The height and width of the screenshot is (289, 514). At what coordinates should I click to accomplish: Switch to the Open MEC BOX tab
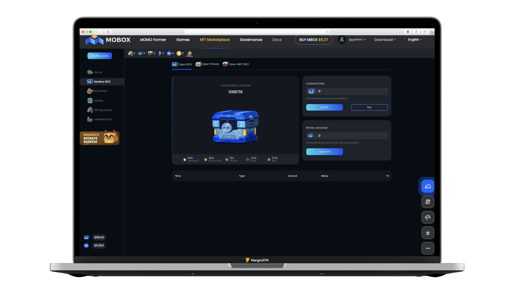point(236,64)
